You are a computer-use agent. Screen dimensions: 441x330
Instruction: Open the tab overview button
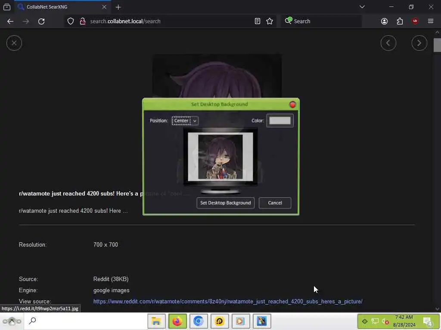7,7
